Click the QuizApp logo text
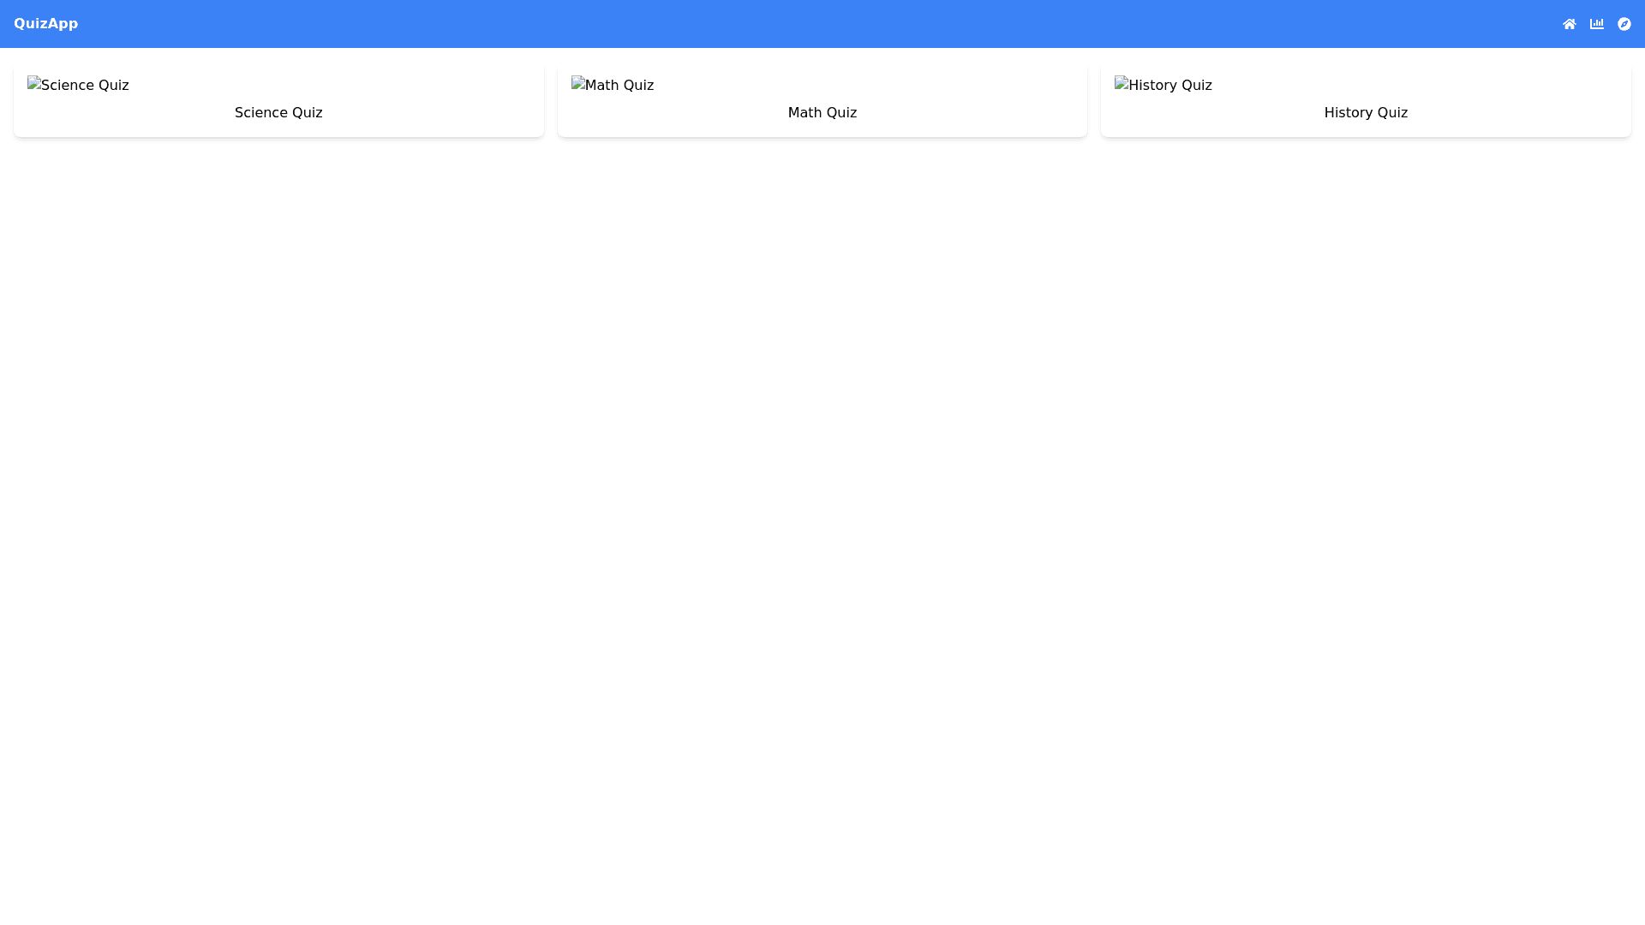 45,24
